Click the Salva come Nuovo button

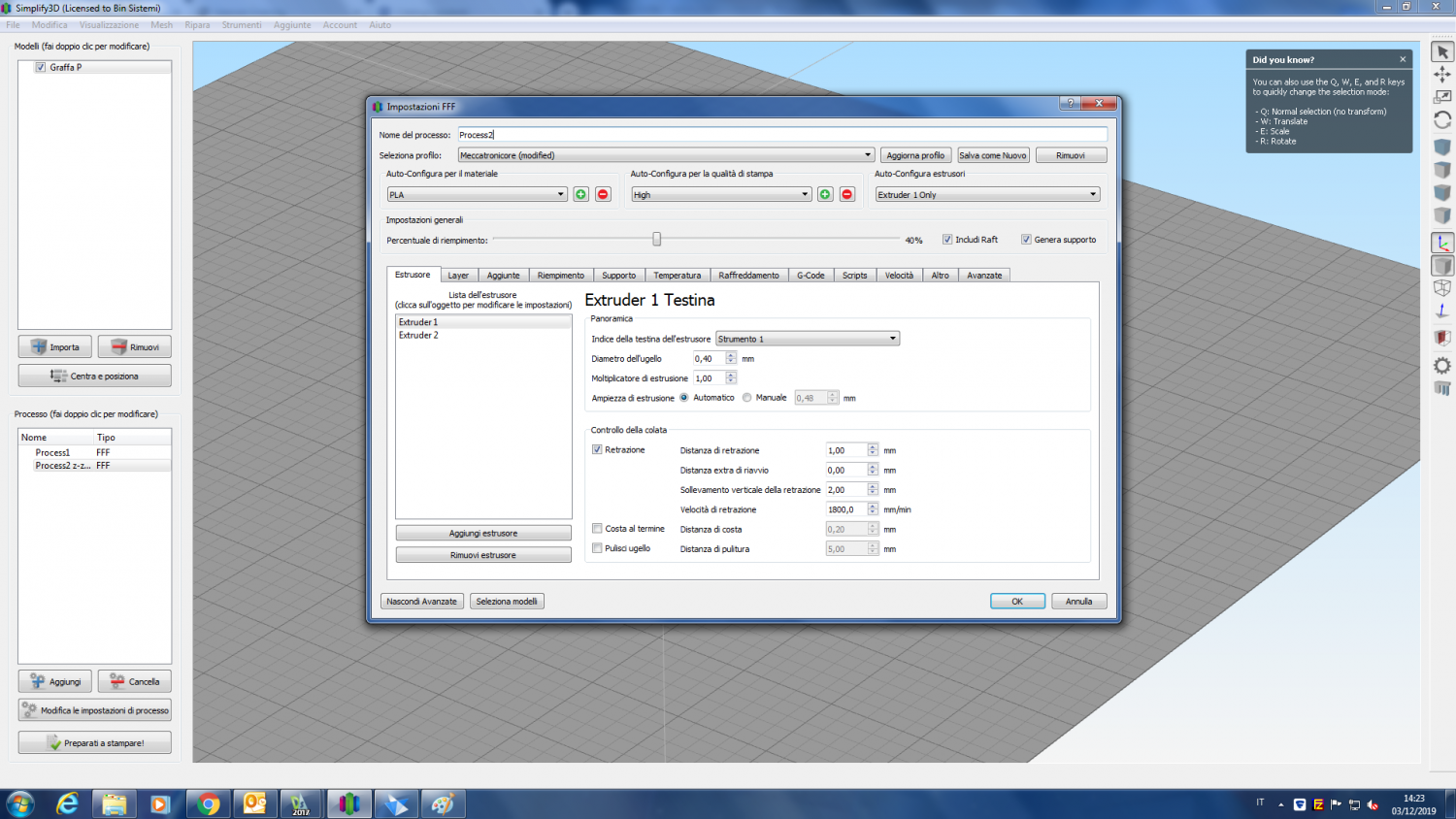point(992,155)
